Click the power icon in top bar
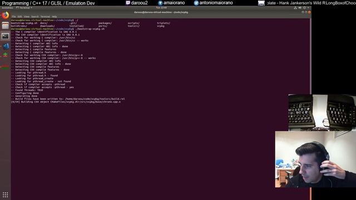The width and height of the screenshot is (356, 200). 304,8
